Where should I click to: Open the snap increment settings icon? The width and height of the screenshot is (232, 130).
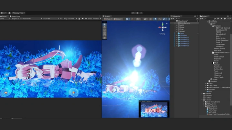pyautogui.click(x=138, y=19)
